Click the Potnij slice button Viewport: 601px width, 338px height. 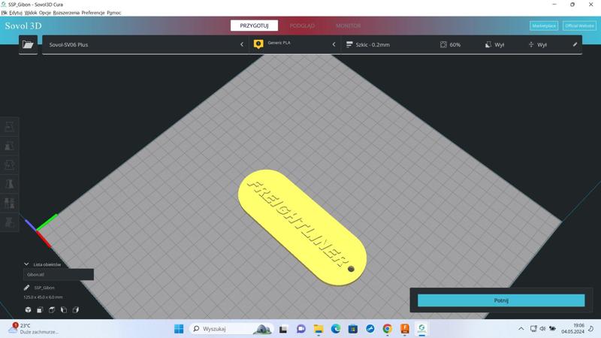click(x=501, y=300)
